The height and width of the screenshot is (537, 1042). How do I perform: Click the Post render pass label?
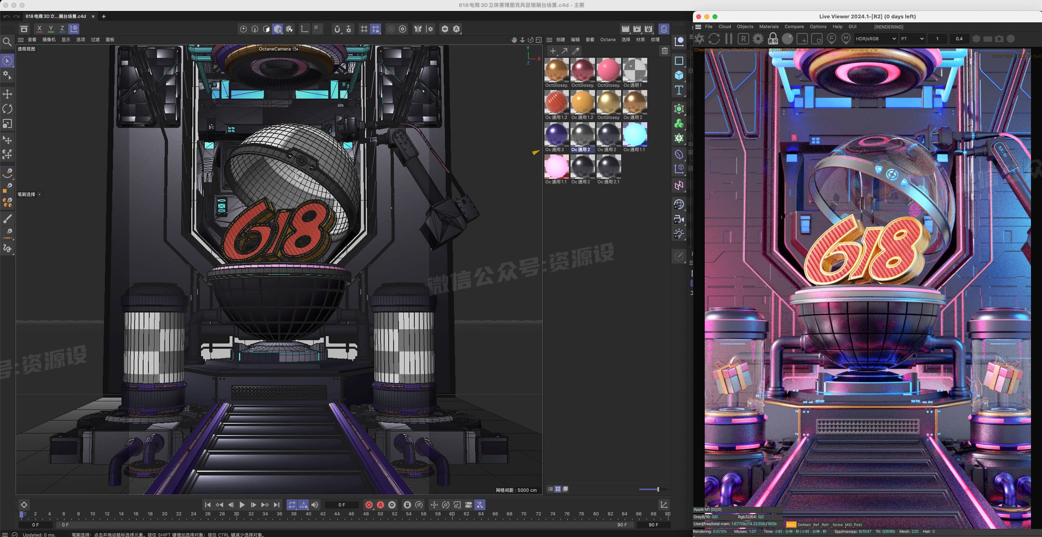(x=858, y=525)
